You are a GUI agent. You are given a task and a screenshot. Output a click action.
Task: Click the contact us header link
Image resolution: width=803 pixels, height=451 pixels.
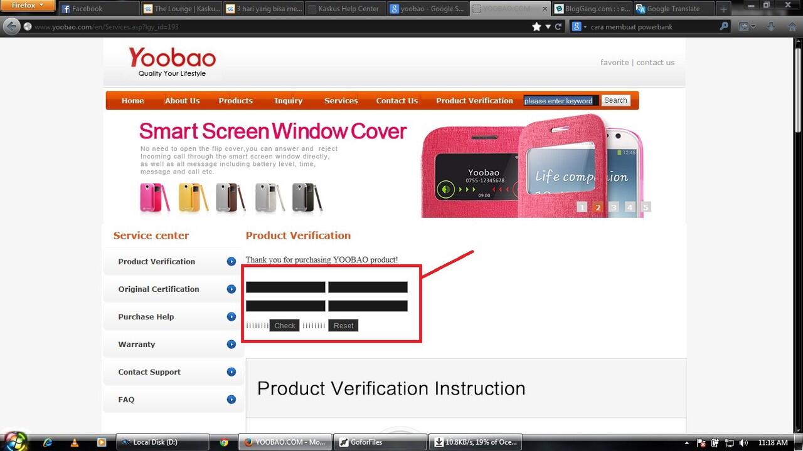[656, 63]
